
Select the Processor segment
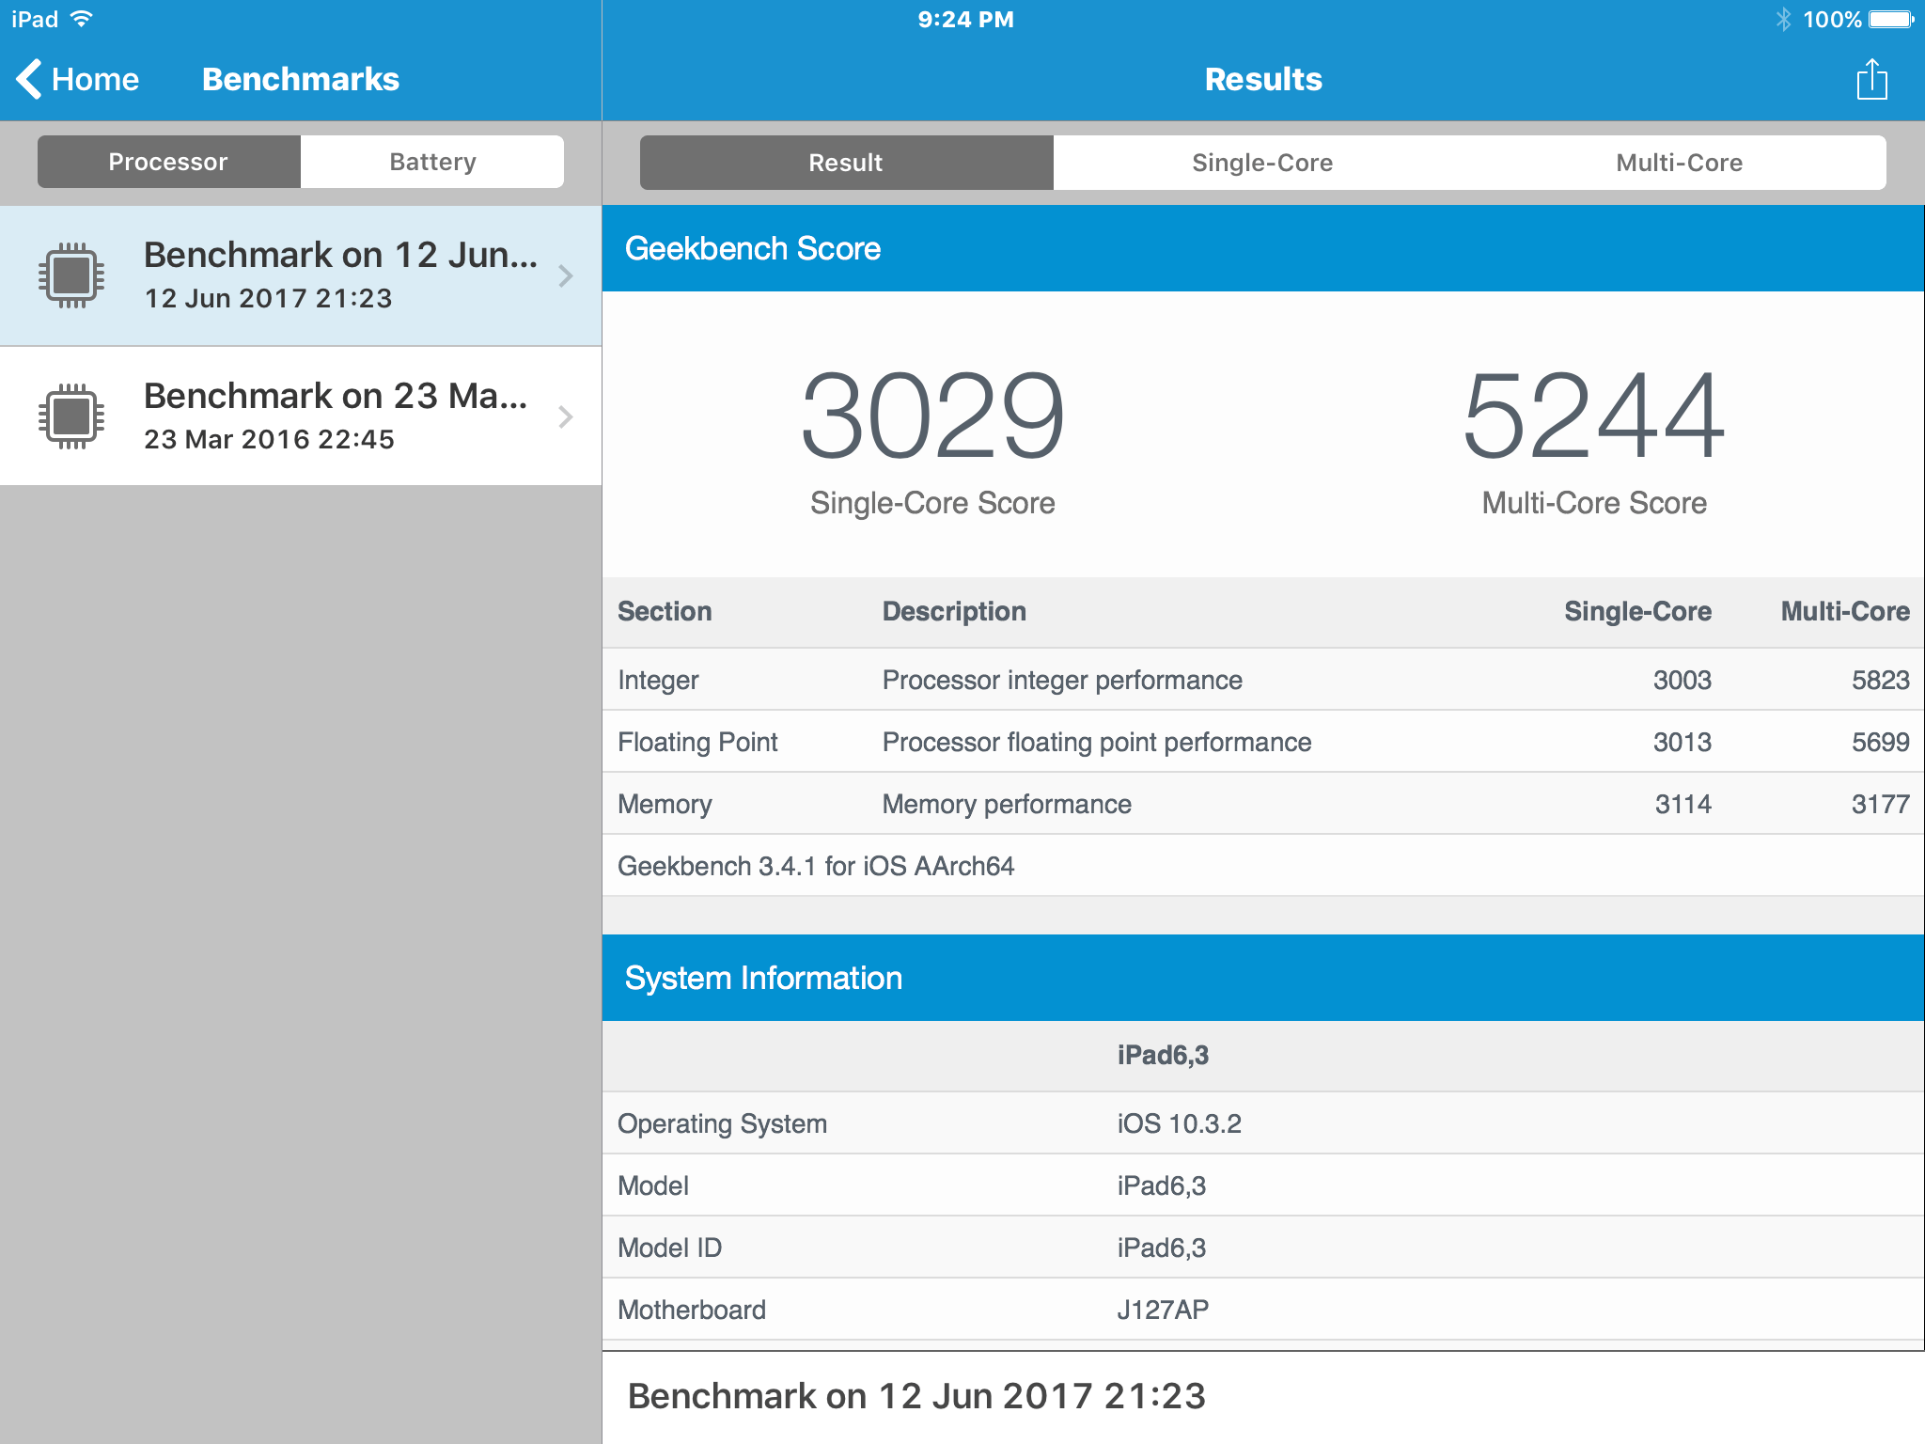169,162
